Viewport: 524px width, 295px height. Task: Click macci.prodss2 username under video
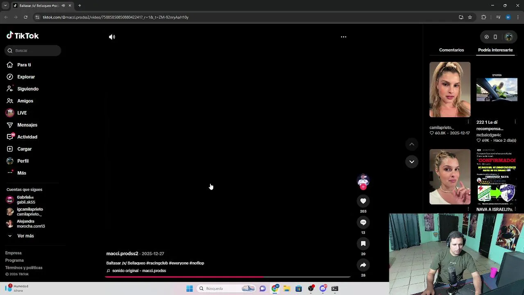click(122, 254)
